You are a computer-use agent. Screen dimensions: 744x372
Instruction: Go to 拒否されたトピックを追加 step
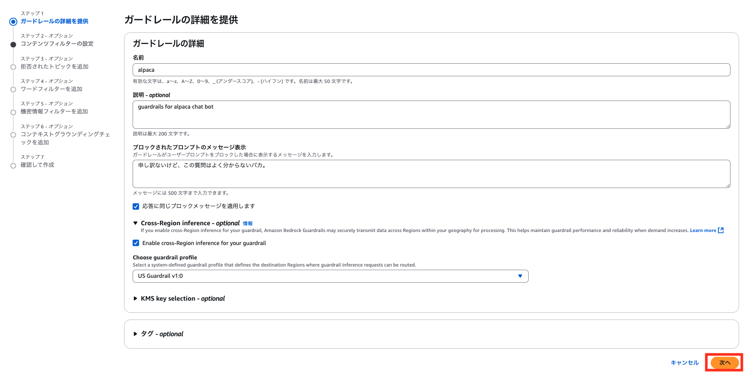[54, 66]
